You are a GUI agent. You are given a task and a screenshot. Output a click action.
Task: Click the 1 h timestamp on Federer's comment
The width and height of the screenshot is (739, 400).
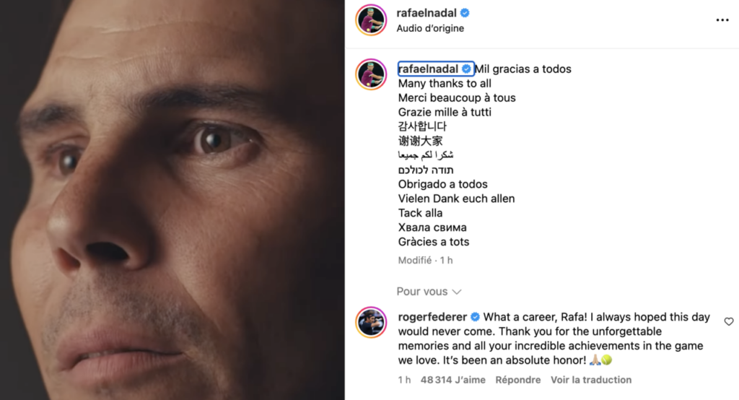click(404, 380)
